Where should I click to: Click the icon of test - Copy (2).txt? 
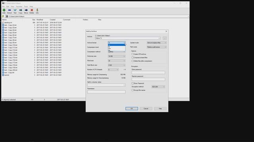pyautogui.click(x=3, y=25)
